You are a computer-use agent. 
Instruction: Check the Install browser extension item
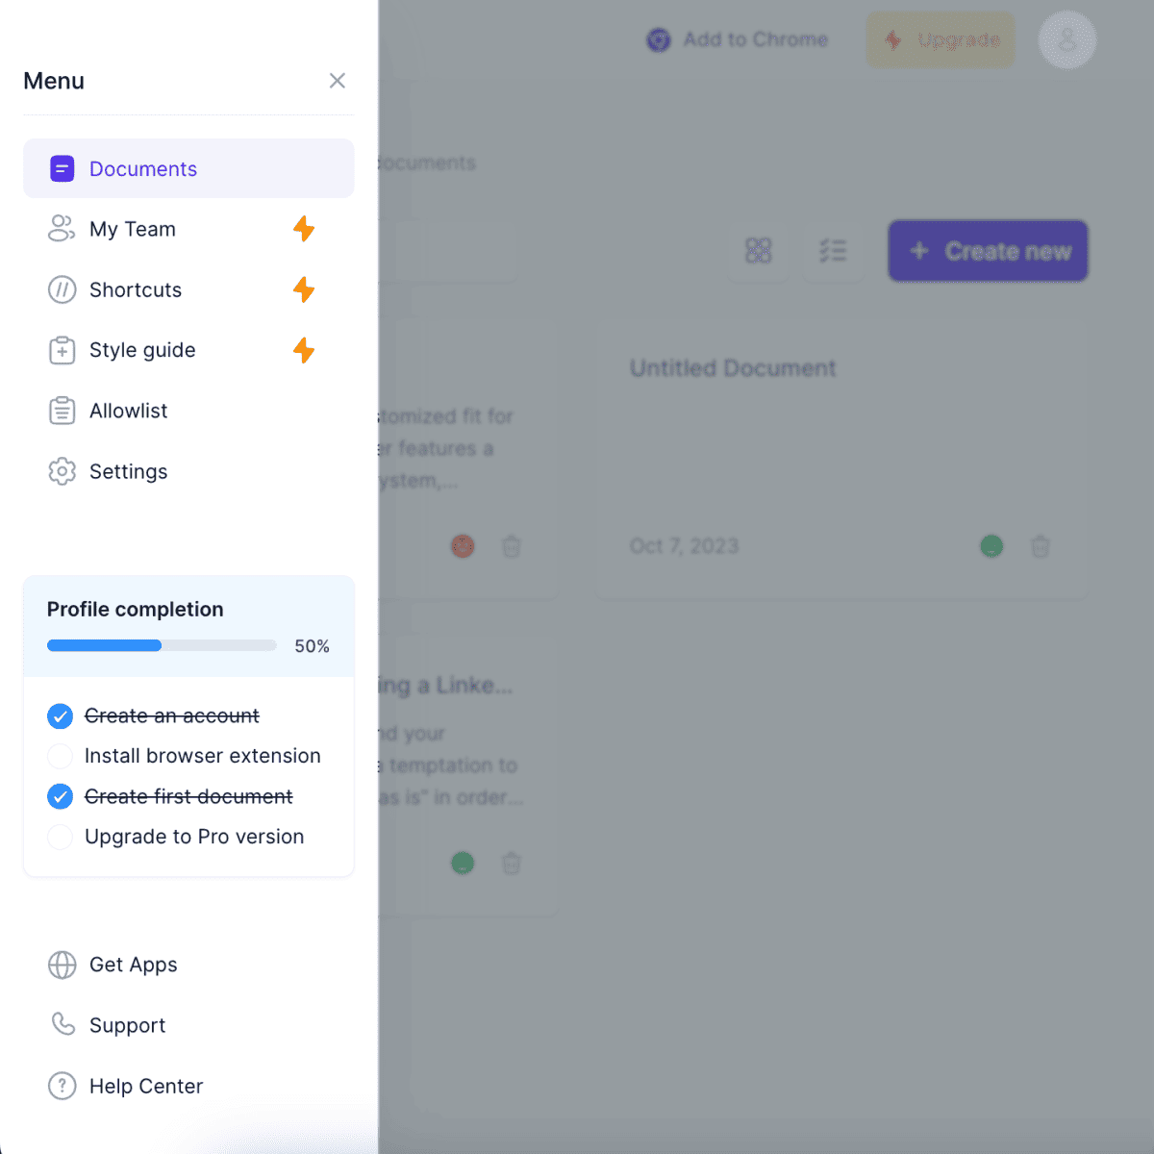pyautogui.click(x=60, y=756)
